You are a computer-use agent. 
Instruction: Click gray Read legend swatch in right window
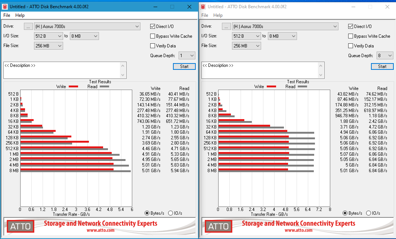click(x=302, y=87)
